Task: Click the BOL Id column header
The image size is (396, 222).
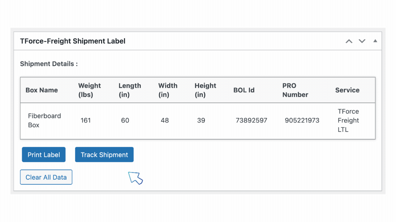Action: pos(244,90)
